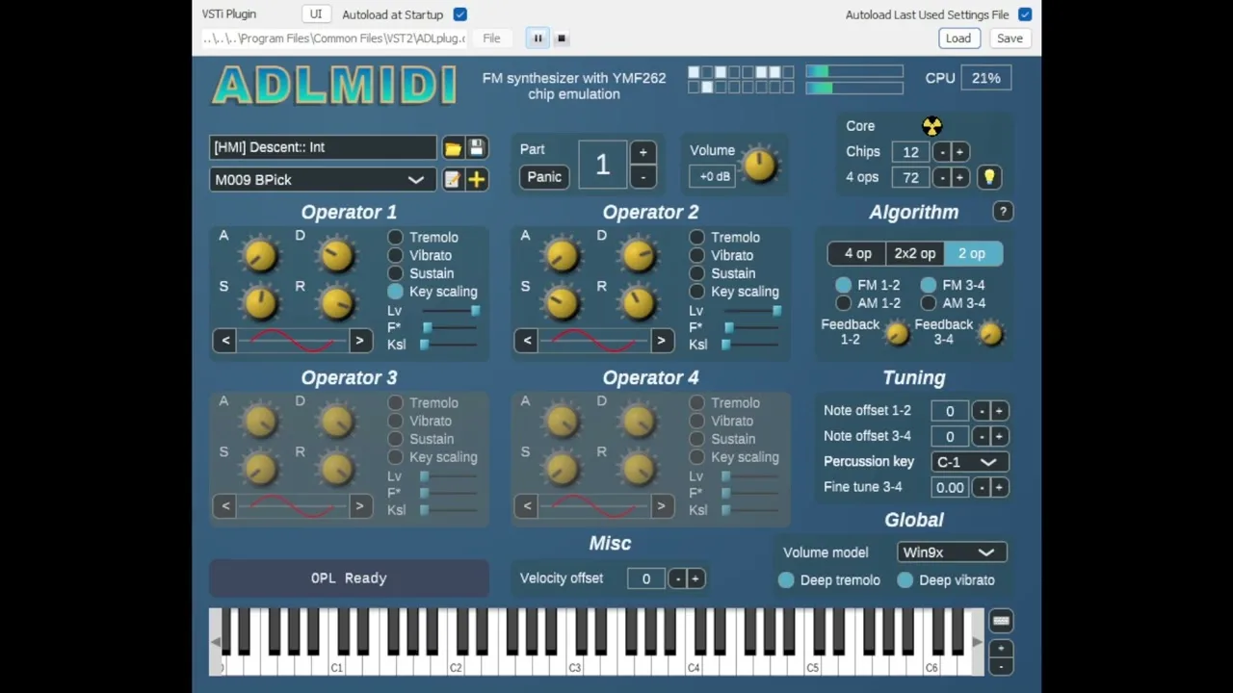The width and height of the screenshot is (1233, 693).
Task: Click the Operator 1 Lv level slider
Action: [450, 311]
